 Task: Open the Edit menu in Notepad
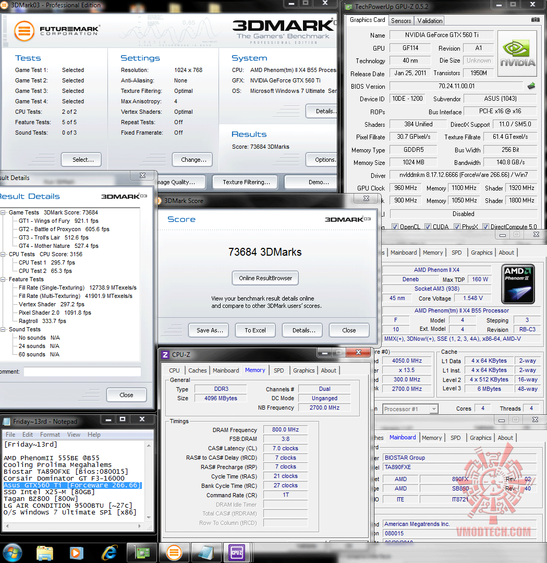coord(27,435)
